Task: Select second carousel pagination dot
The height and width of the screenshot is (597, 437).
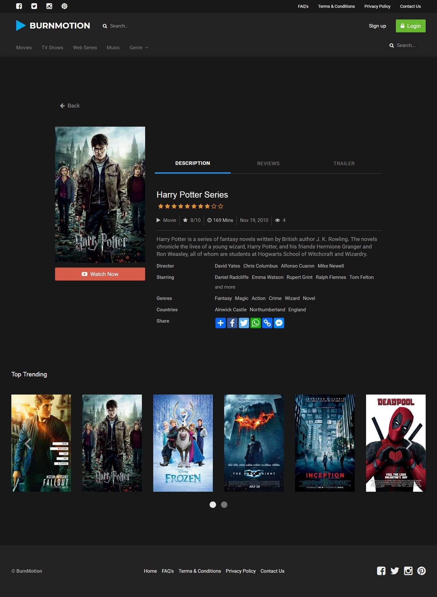Action: click(x=224, y=505)
